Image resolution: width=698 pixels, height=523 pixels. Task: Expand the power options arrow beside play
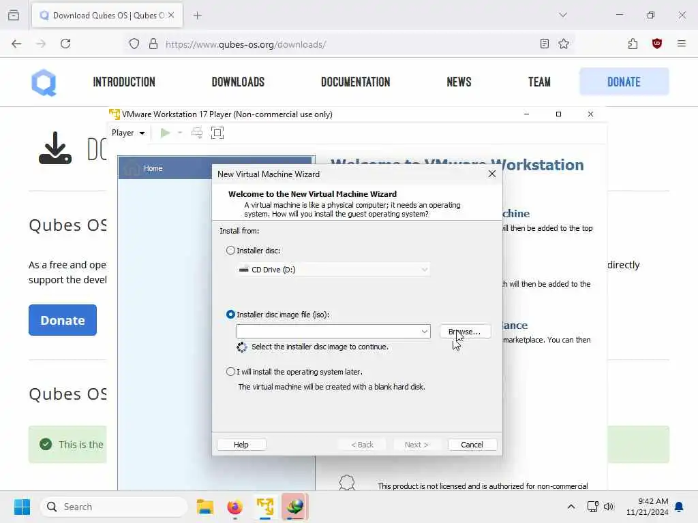[180, 133]
